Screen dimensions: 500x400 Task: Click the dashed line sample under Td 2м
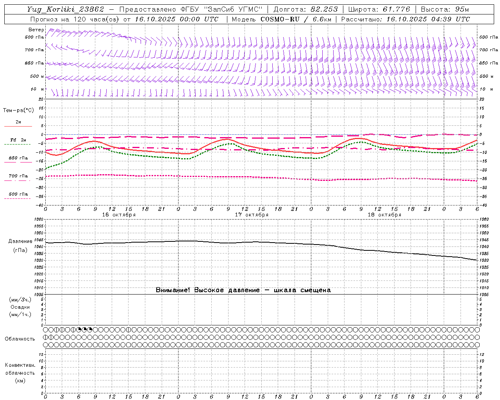tap(17, 145)
